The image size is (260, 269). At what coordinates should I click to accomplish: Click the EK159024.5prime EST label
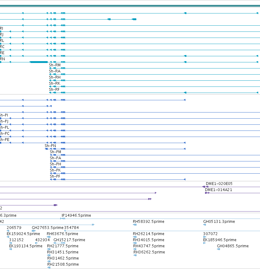pyautogui.click(x=23, y=234)
